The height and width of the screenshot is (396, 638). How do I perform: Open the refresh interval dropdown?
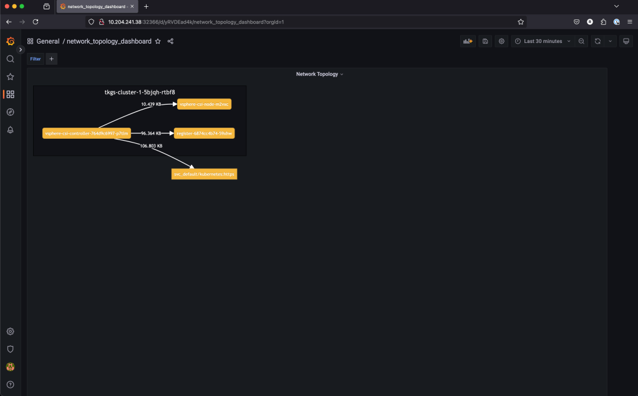click(x=610, y=41)
